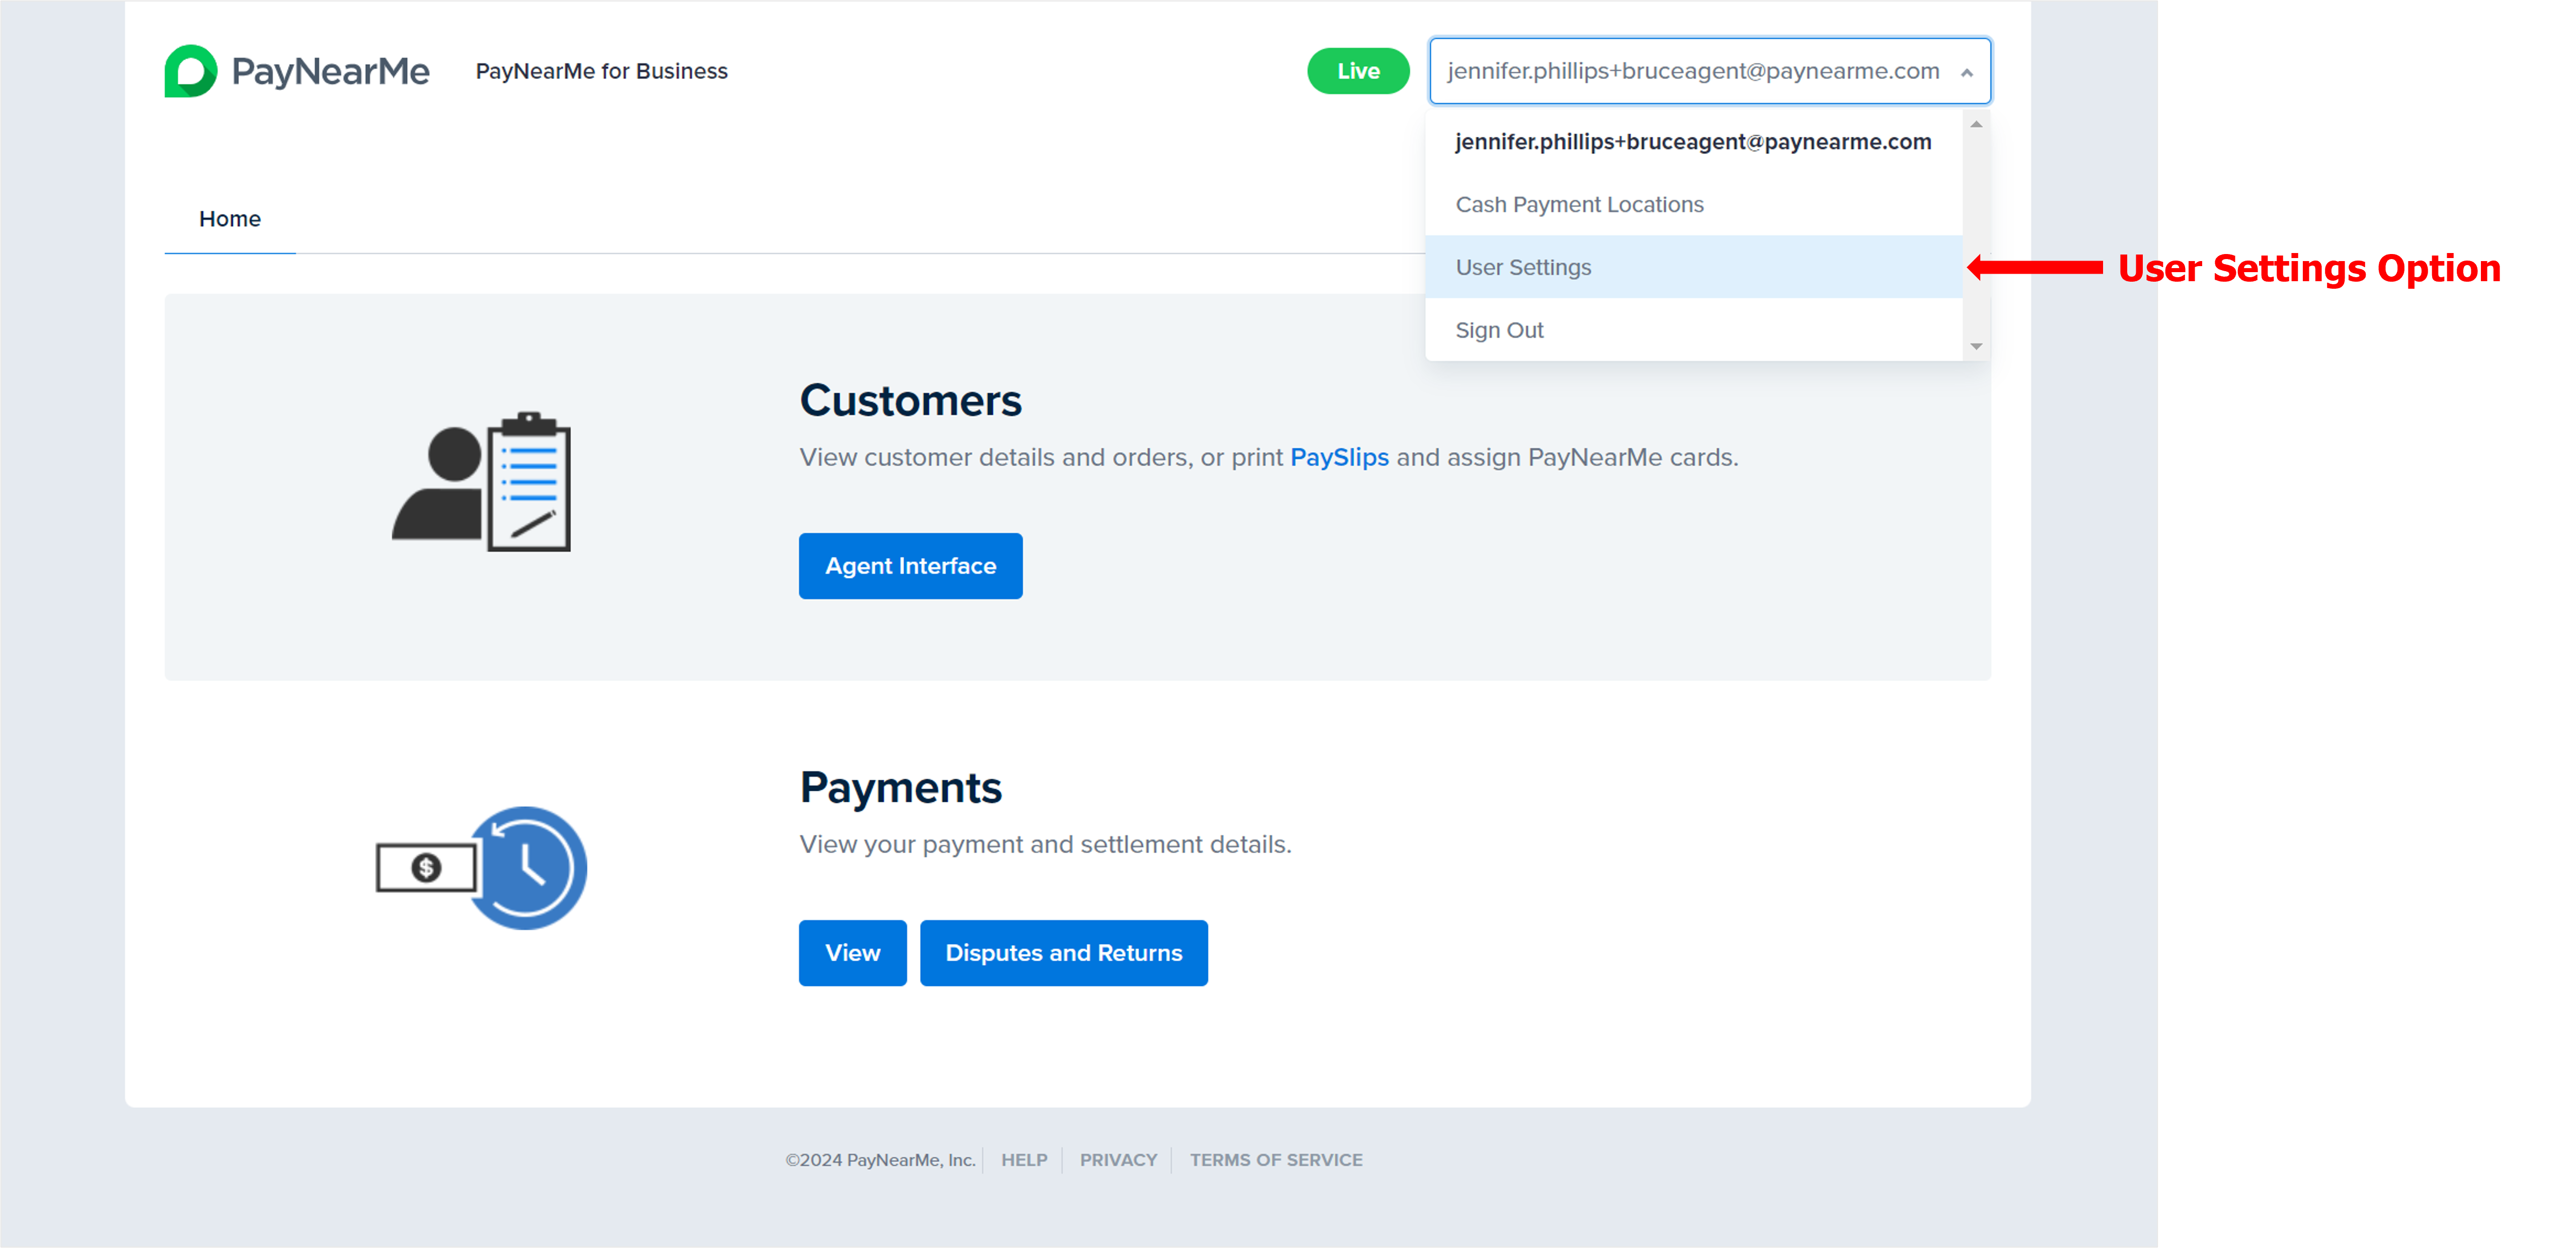Select Sign Out in account menu

(1499, 330)
